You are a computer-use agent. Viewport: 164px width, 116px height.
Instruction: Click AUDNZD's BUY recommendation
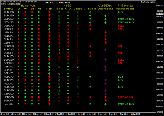click(x=120, y=80)
